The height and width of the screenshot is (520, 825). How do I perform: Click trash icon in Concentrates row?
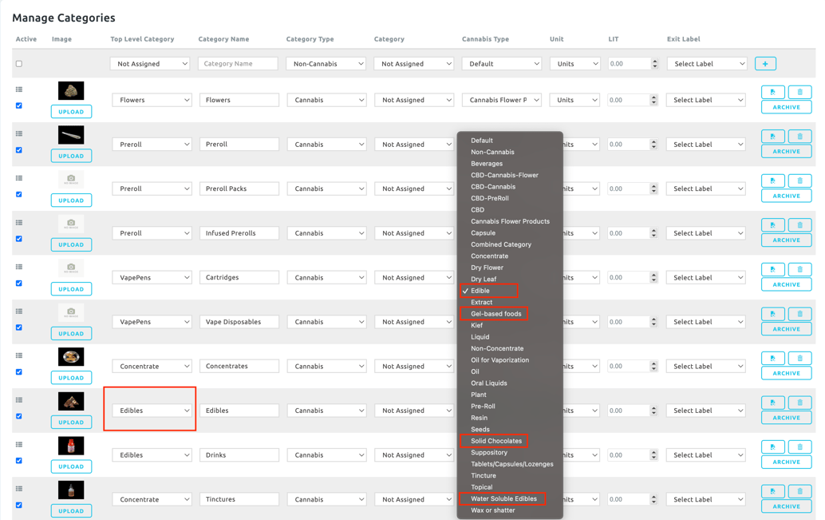(799, 358)
